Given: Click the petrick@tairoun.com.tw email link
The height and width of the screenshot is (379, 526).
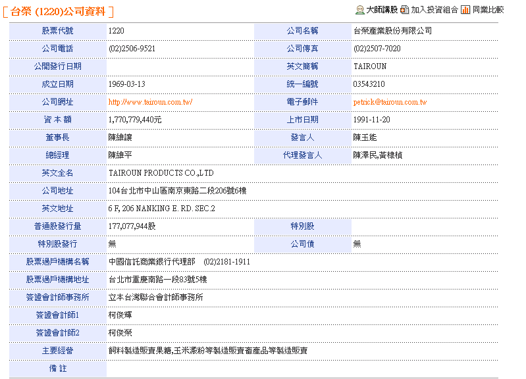Looking at the screenshot, I should pos(390,102).
